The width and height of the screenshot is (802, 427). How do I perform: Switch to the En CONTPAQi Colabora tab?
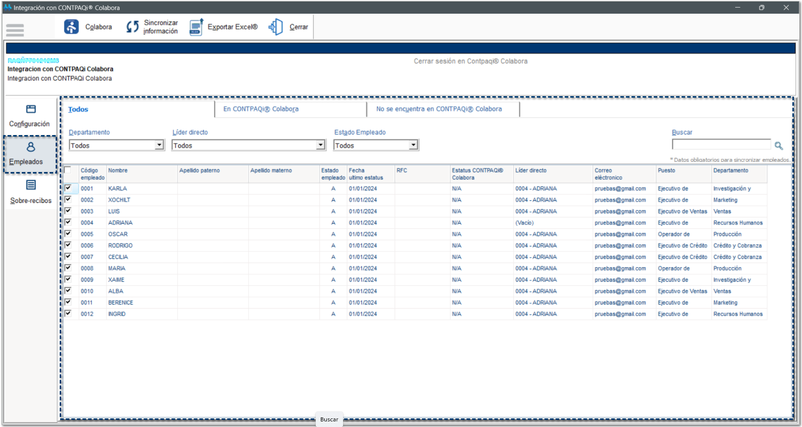[x=261, y=109]
